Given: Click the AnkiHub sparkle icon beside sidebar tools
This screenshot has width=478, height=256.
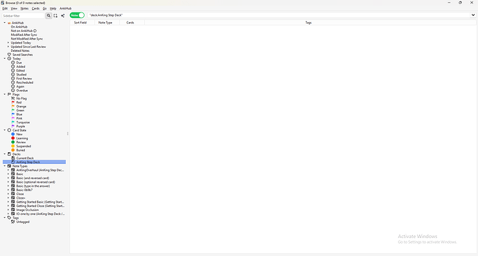Looking at the screenshot, I should pos(63,15).
